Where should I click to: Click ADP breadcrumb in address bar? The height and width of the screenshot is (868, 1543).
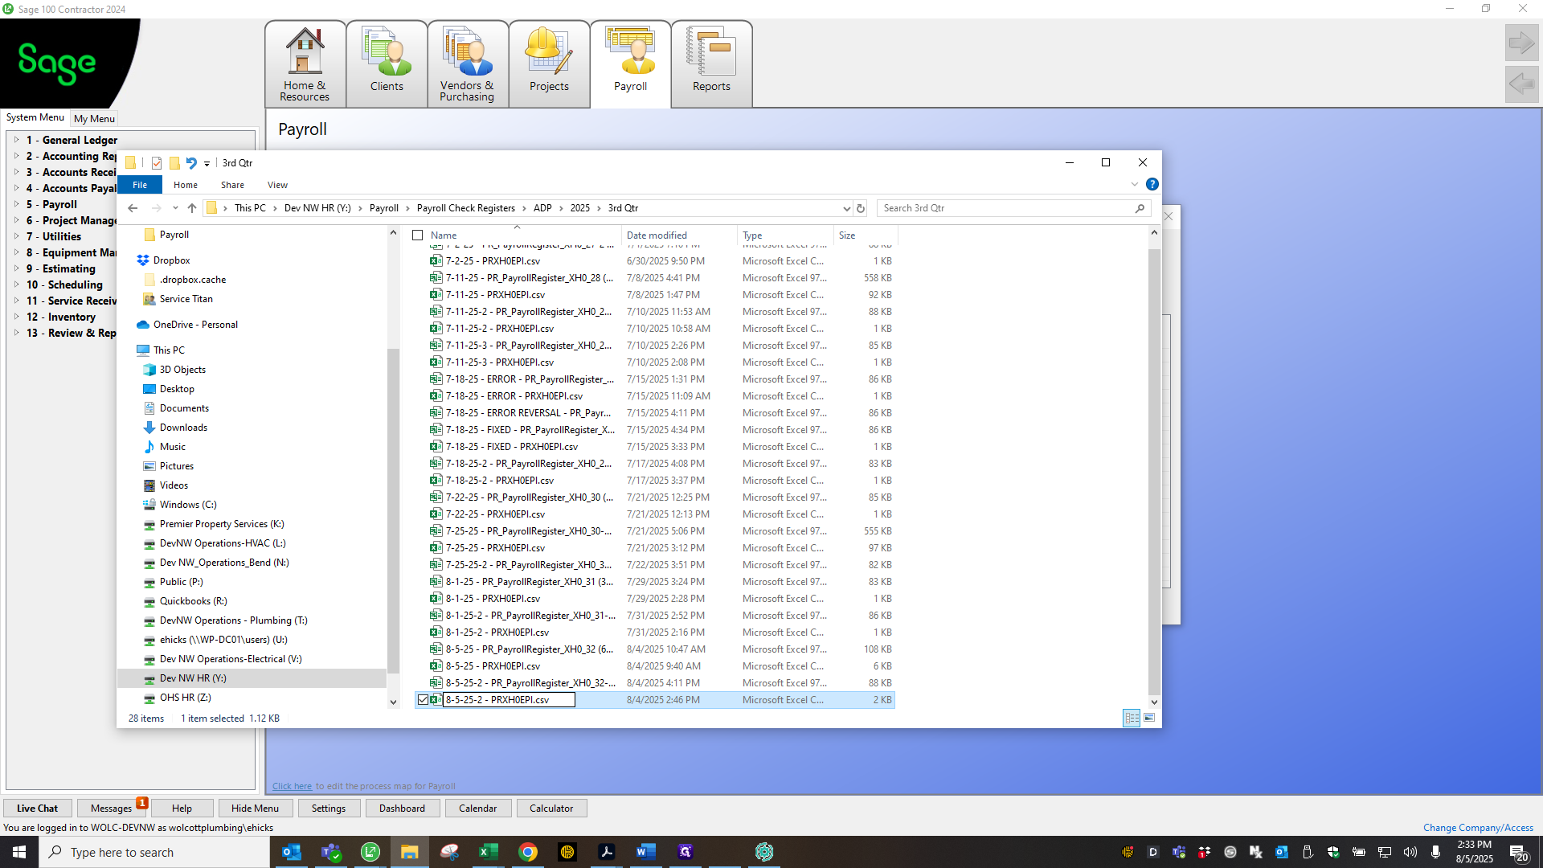[542, 208]
